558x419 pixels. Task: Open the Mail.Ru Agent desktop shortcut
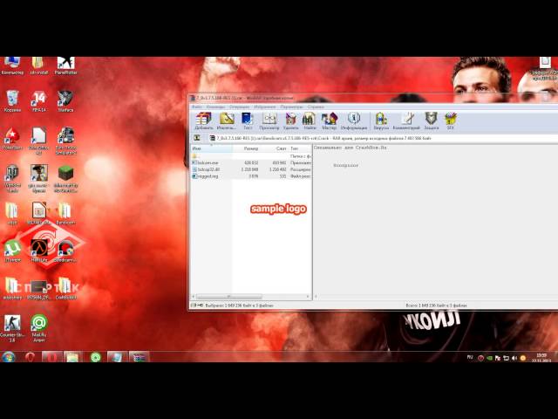pyautogui.click(x=38, y=328)
